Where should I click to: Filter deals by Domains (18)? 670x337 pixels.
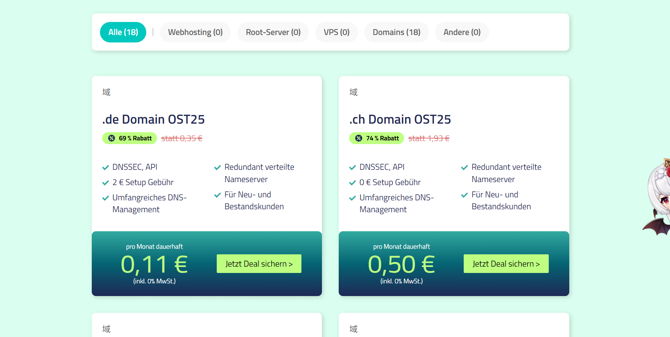click(x=396, y=32)
